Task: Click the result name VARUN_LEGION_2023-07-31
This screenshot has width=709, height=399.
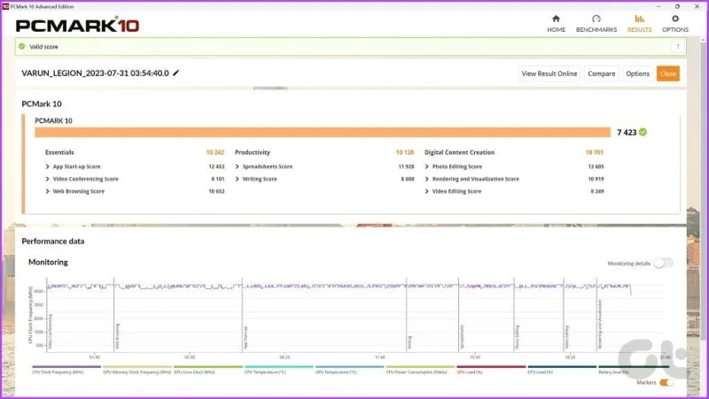Action: point(95,73)
